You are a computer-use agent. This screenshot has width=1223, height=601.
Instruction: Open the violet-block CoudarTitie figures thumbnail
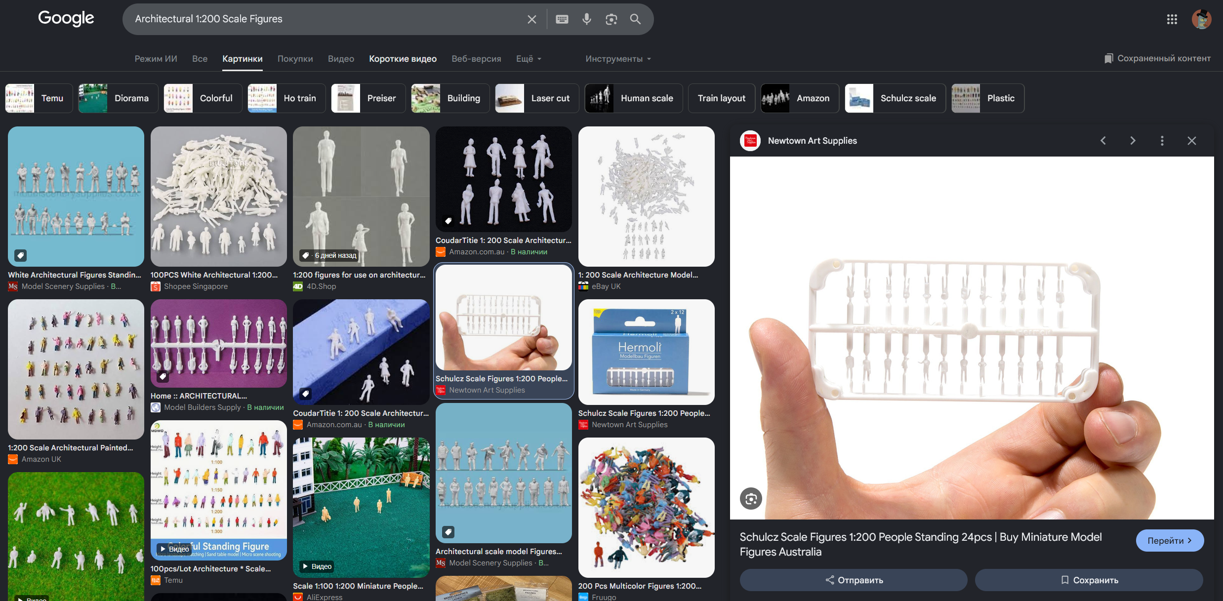(x=361, y=352)
